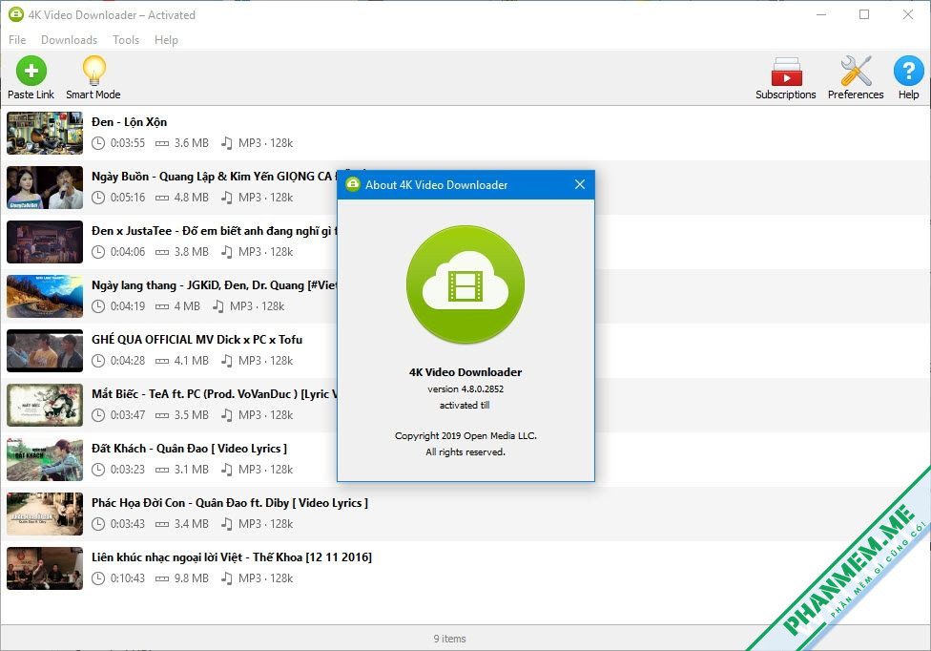Click the clock icon beside 0:04:28

click(98, 361)
